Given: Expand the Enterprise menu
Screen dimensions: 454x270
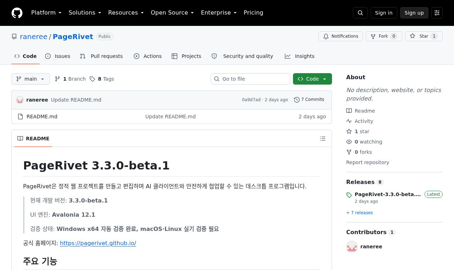Looking at the screenshot, I should tap(219, 13).
